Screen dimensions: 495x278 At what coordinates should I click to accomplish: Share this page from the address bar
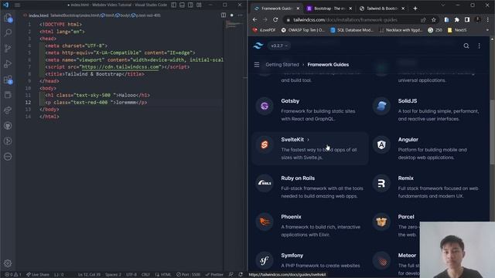pos(423,20)
